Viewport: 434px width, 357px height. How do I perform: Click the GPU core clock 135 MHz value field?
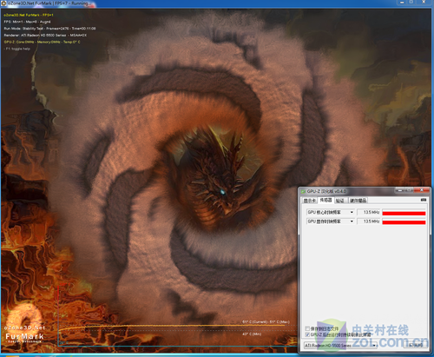coord(369,212)
